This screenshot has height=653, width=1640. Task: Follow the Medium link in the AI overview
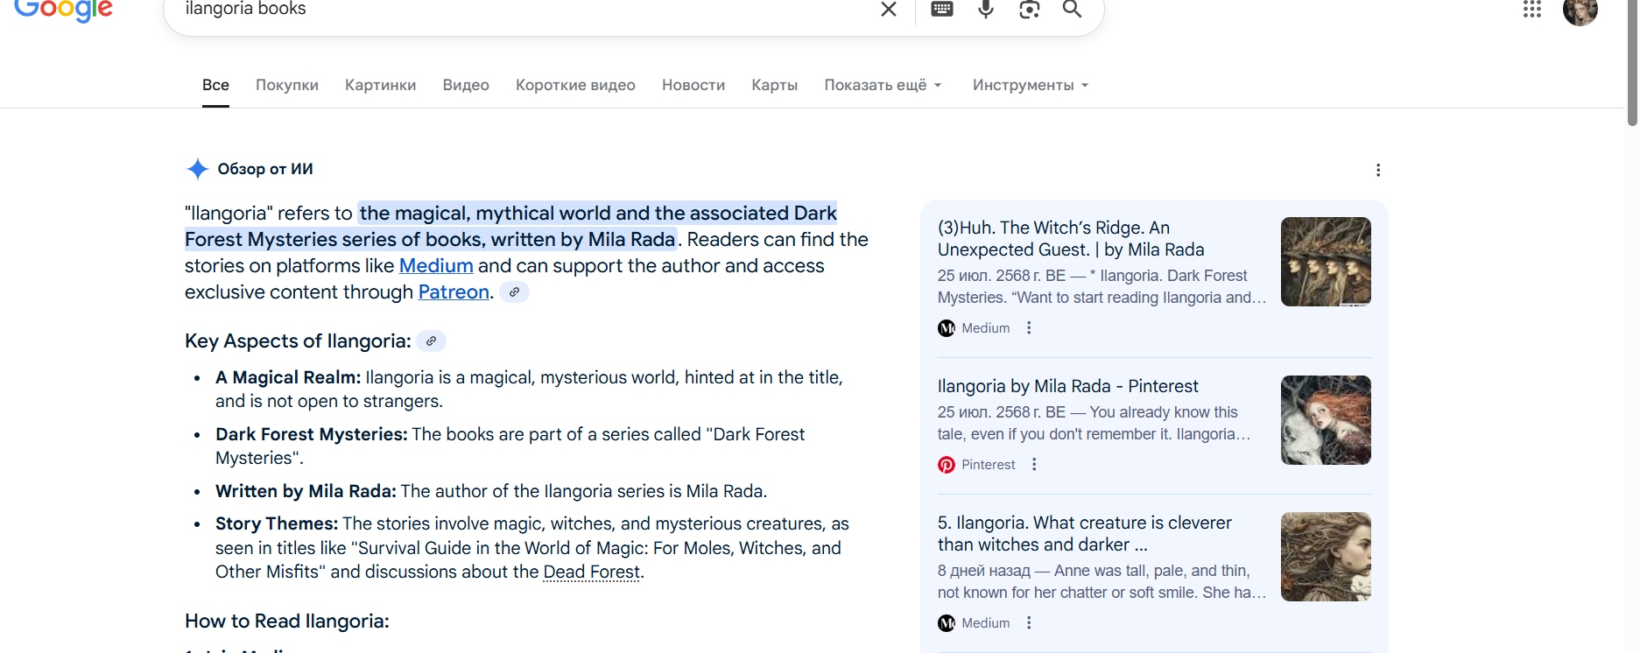(x=436, y=266)
